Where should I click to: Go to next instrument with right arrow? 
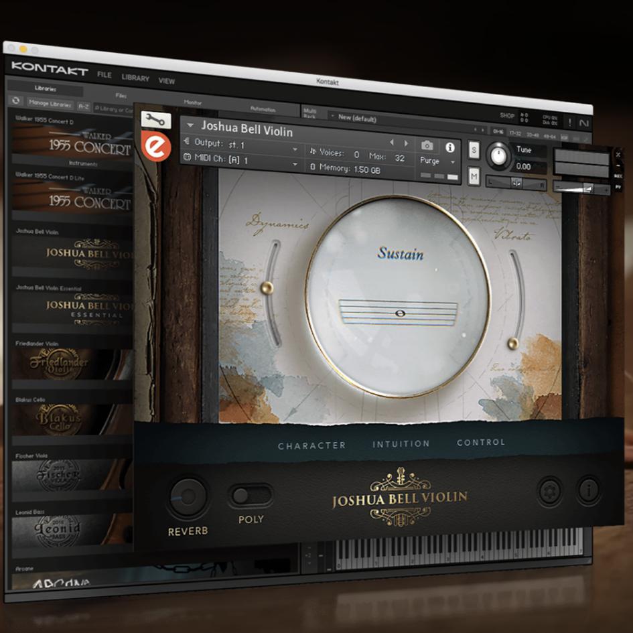click(406, 143)
